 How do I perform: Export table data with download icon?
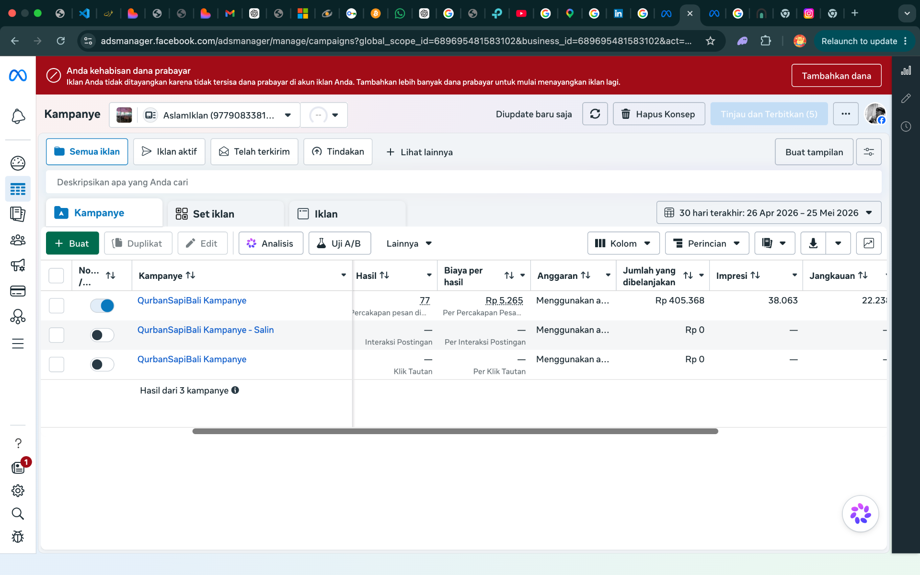click(x=813, y=243)
